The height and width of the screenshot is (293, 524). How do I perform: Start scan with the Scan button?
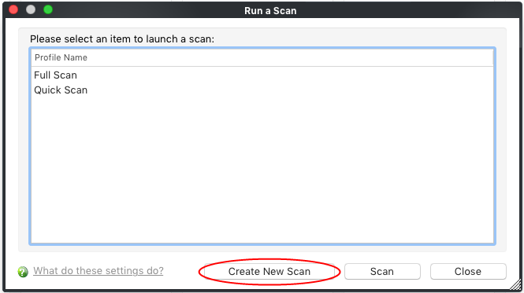click(382, 271)
